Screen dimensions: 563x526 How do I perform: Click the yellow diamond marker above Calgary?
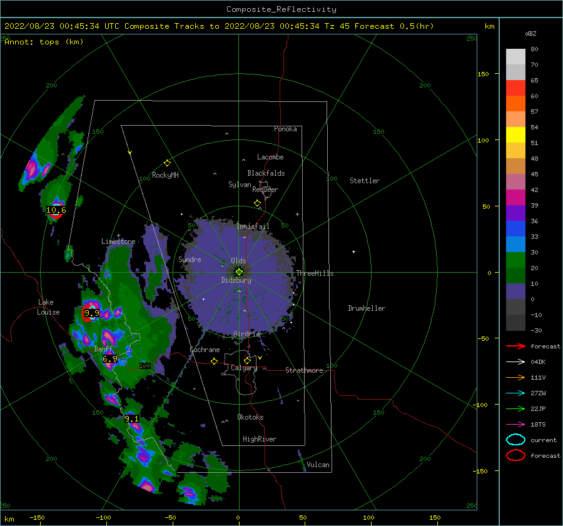point(247,360)
